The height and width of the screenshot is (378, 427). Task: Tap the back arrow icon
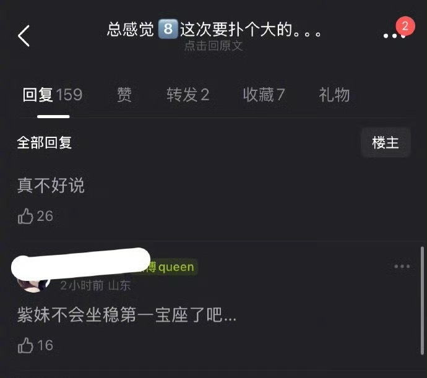pos(24,36)
